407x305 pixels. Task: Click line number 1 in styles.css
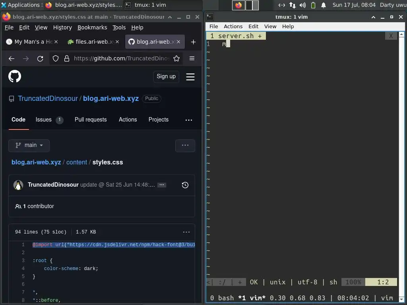(x=23, y=245)
